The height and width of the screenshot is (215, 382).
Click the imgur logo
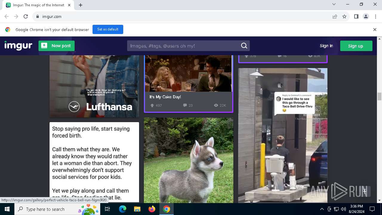pos(18,46)
